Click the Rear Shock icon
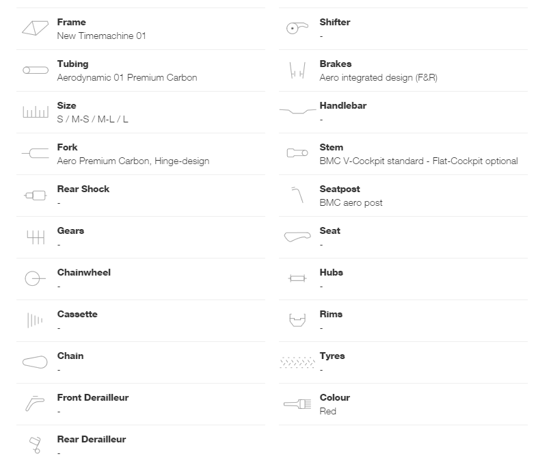 (x=35, y=196)
